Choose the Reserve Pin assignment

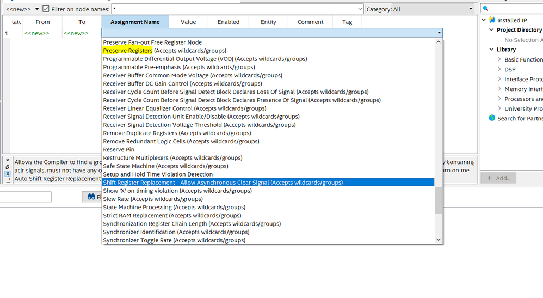[268, 149]
